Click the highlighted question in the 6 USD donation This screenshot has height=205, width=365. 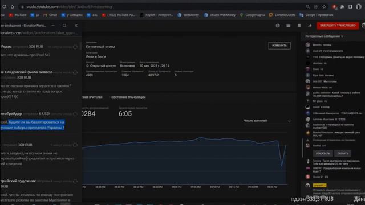click(x=33, y=125)
